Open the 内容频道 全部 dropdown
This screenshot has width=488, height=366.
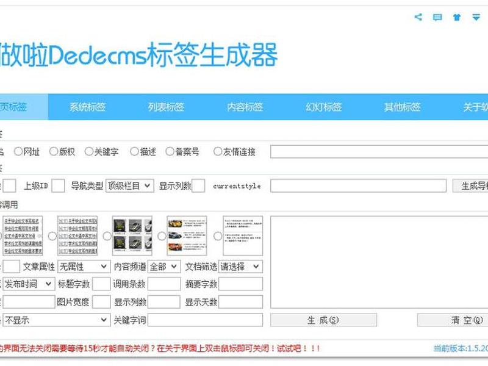click(164, 267)
